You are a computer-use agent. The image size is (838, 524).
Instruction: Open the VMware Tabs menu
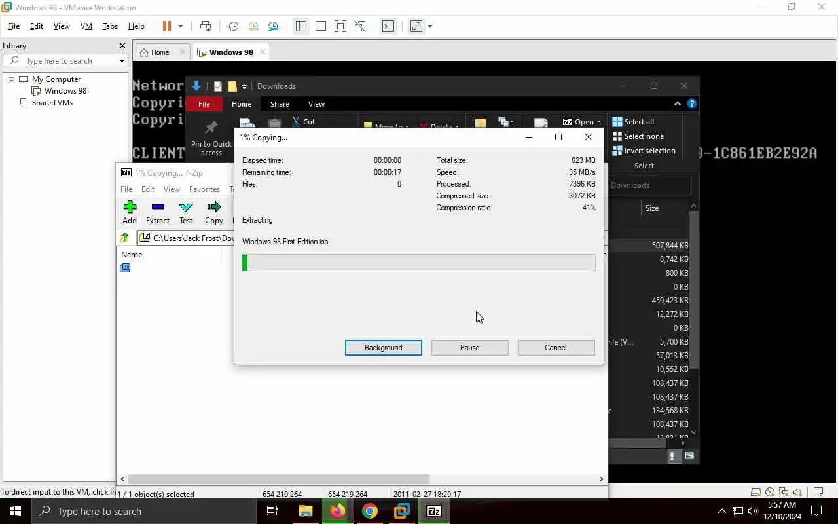(110, 26)
